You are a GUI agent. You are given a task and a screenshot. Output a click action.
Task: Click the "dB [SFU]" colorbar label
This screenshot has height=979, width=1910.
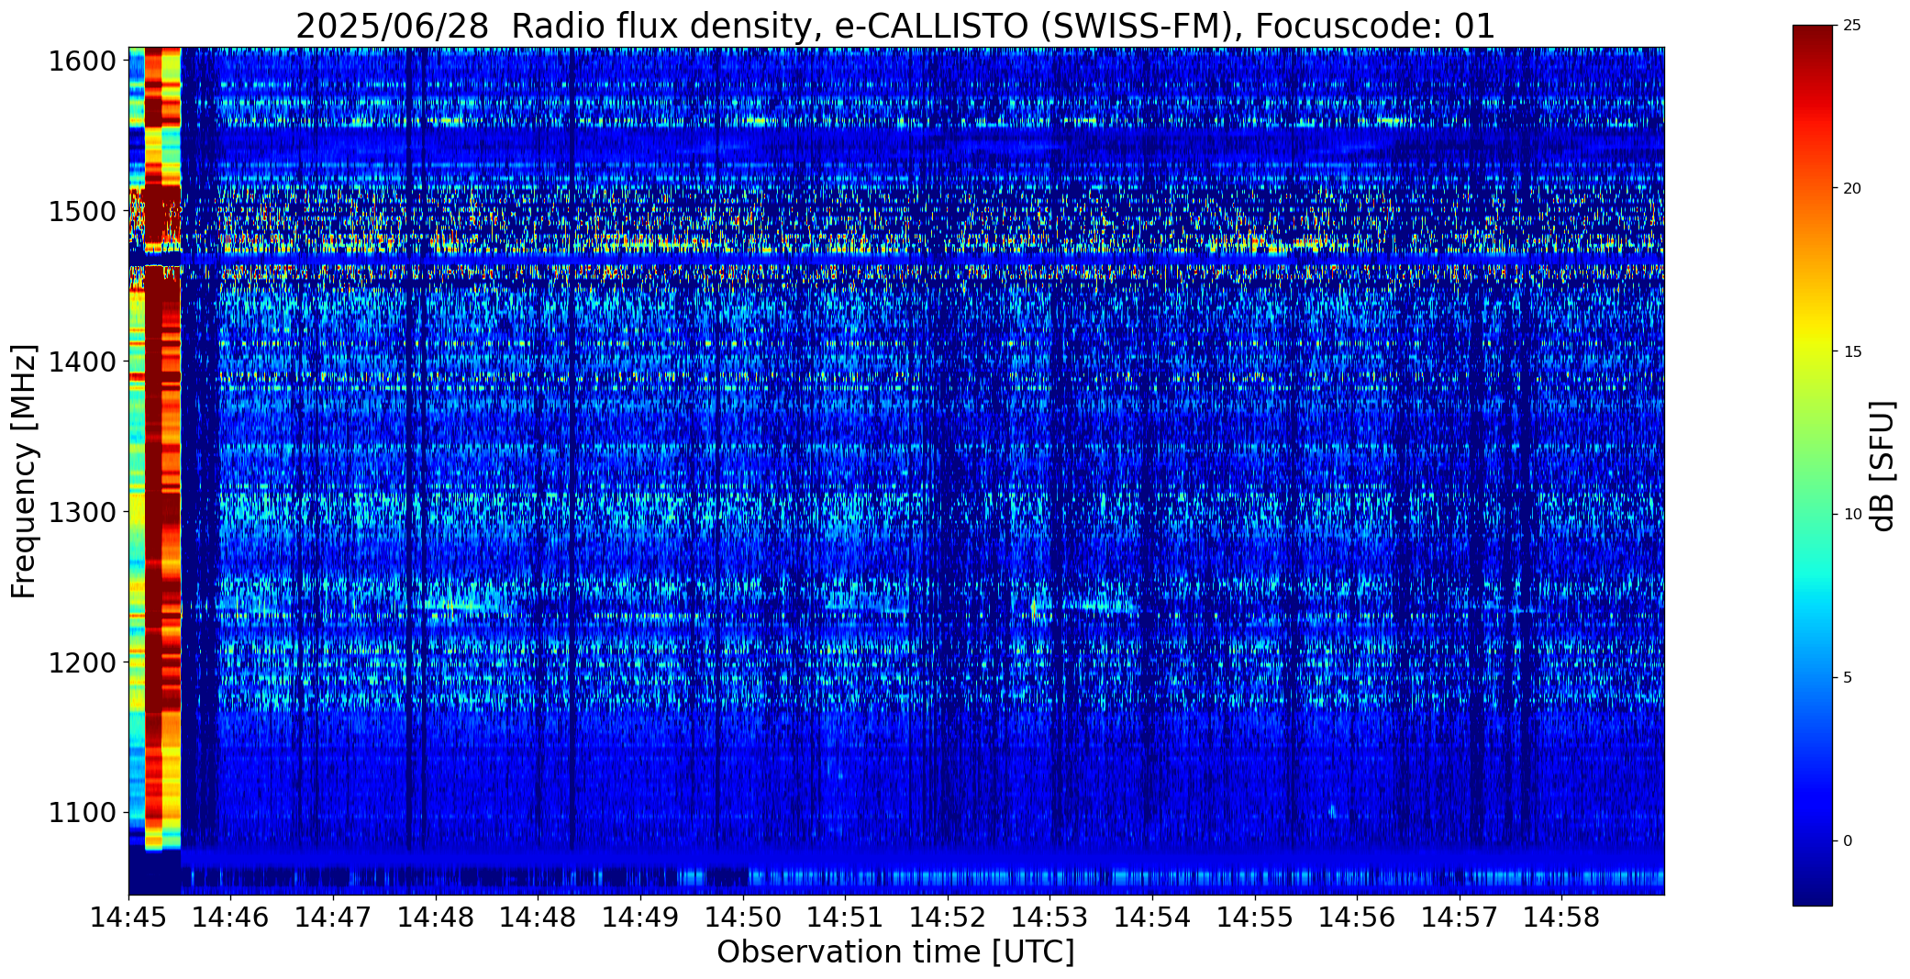coord(1882,466)
